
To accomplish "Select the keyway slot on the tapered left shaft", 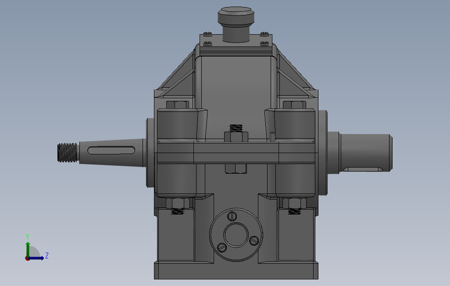I will pos(111,150).
